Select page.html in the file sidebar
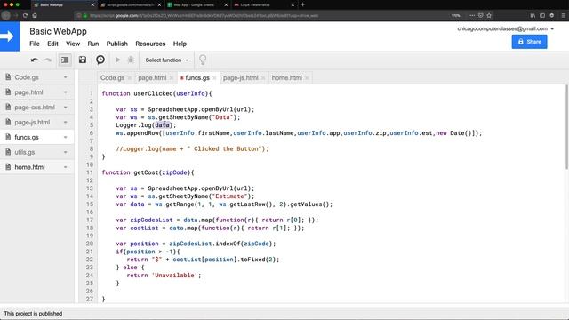 (x=28, y=92)
